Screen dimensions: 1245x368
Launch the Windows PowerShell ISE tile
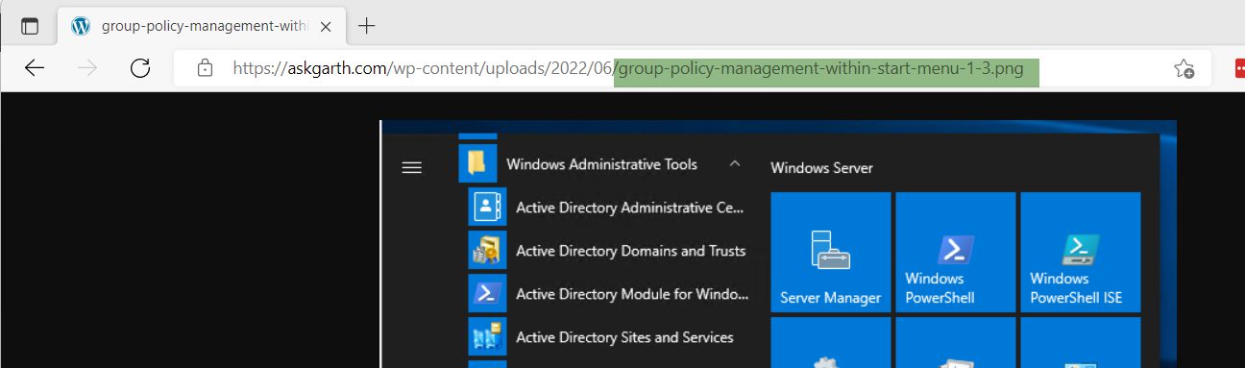(x=1080, y=252)
